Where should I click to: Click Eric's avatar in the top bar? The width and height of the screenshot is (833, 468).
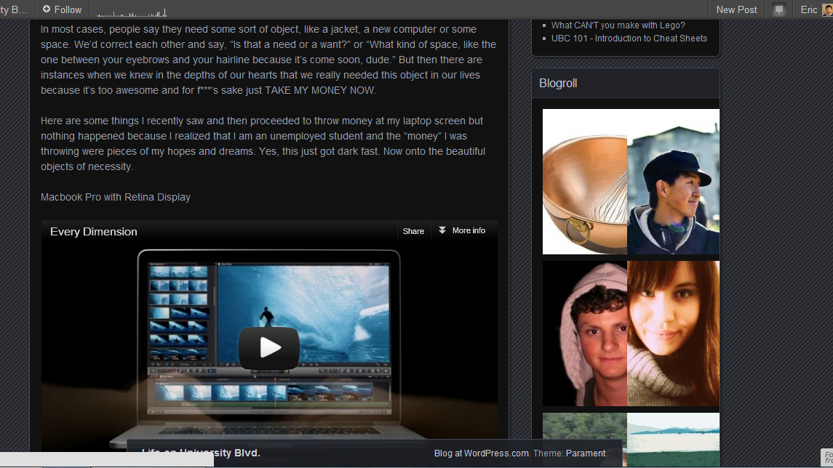pos(826,9)
